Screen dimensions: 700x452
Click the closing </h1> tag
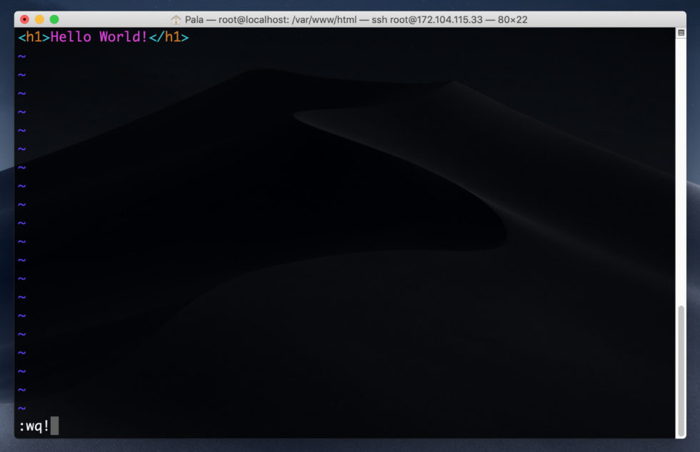pyautogui.click(x=169, y=37)
